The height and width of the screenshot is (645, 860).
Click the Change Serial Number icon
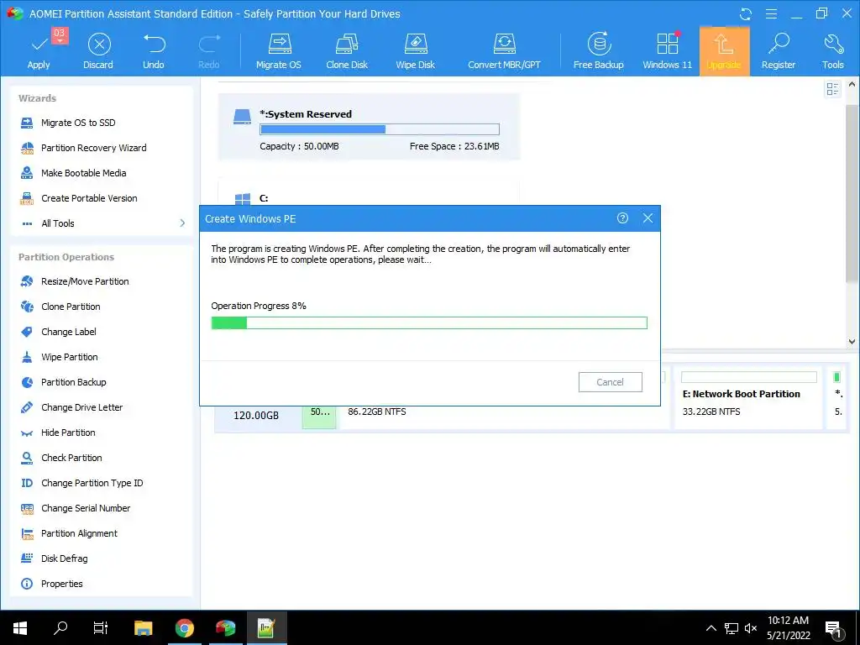(x=27, y=508)
